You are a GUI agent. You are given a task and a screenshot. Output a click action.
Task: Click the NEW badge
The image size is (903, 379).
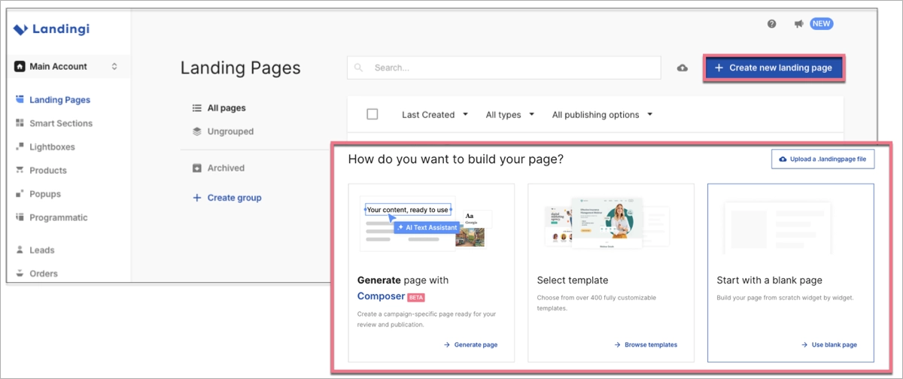tap(822, 24)
